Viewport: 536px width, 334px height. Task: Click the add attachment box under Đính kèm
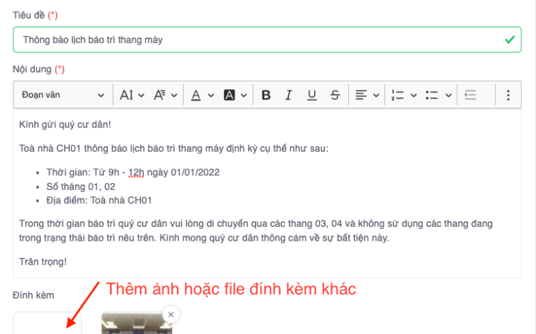[x=47, y=324]
